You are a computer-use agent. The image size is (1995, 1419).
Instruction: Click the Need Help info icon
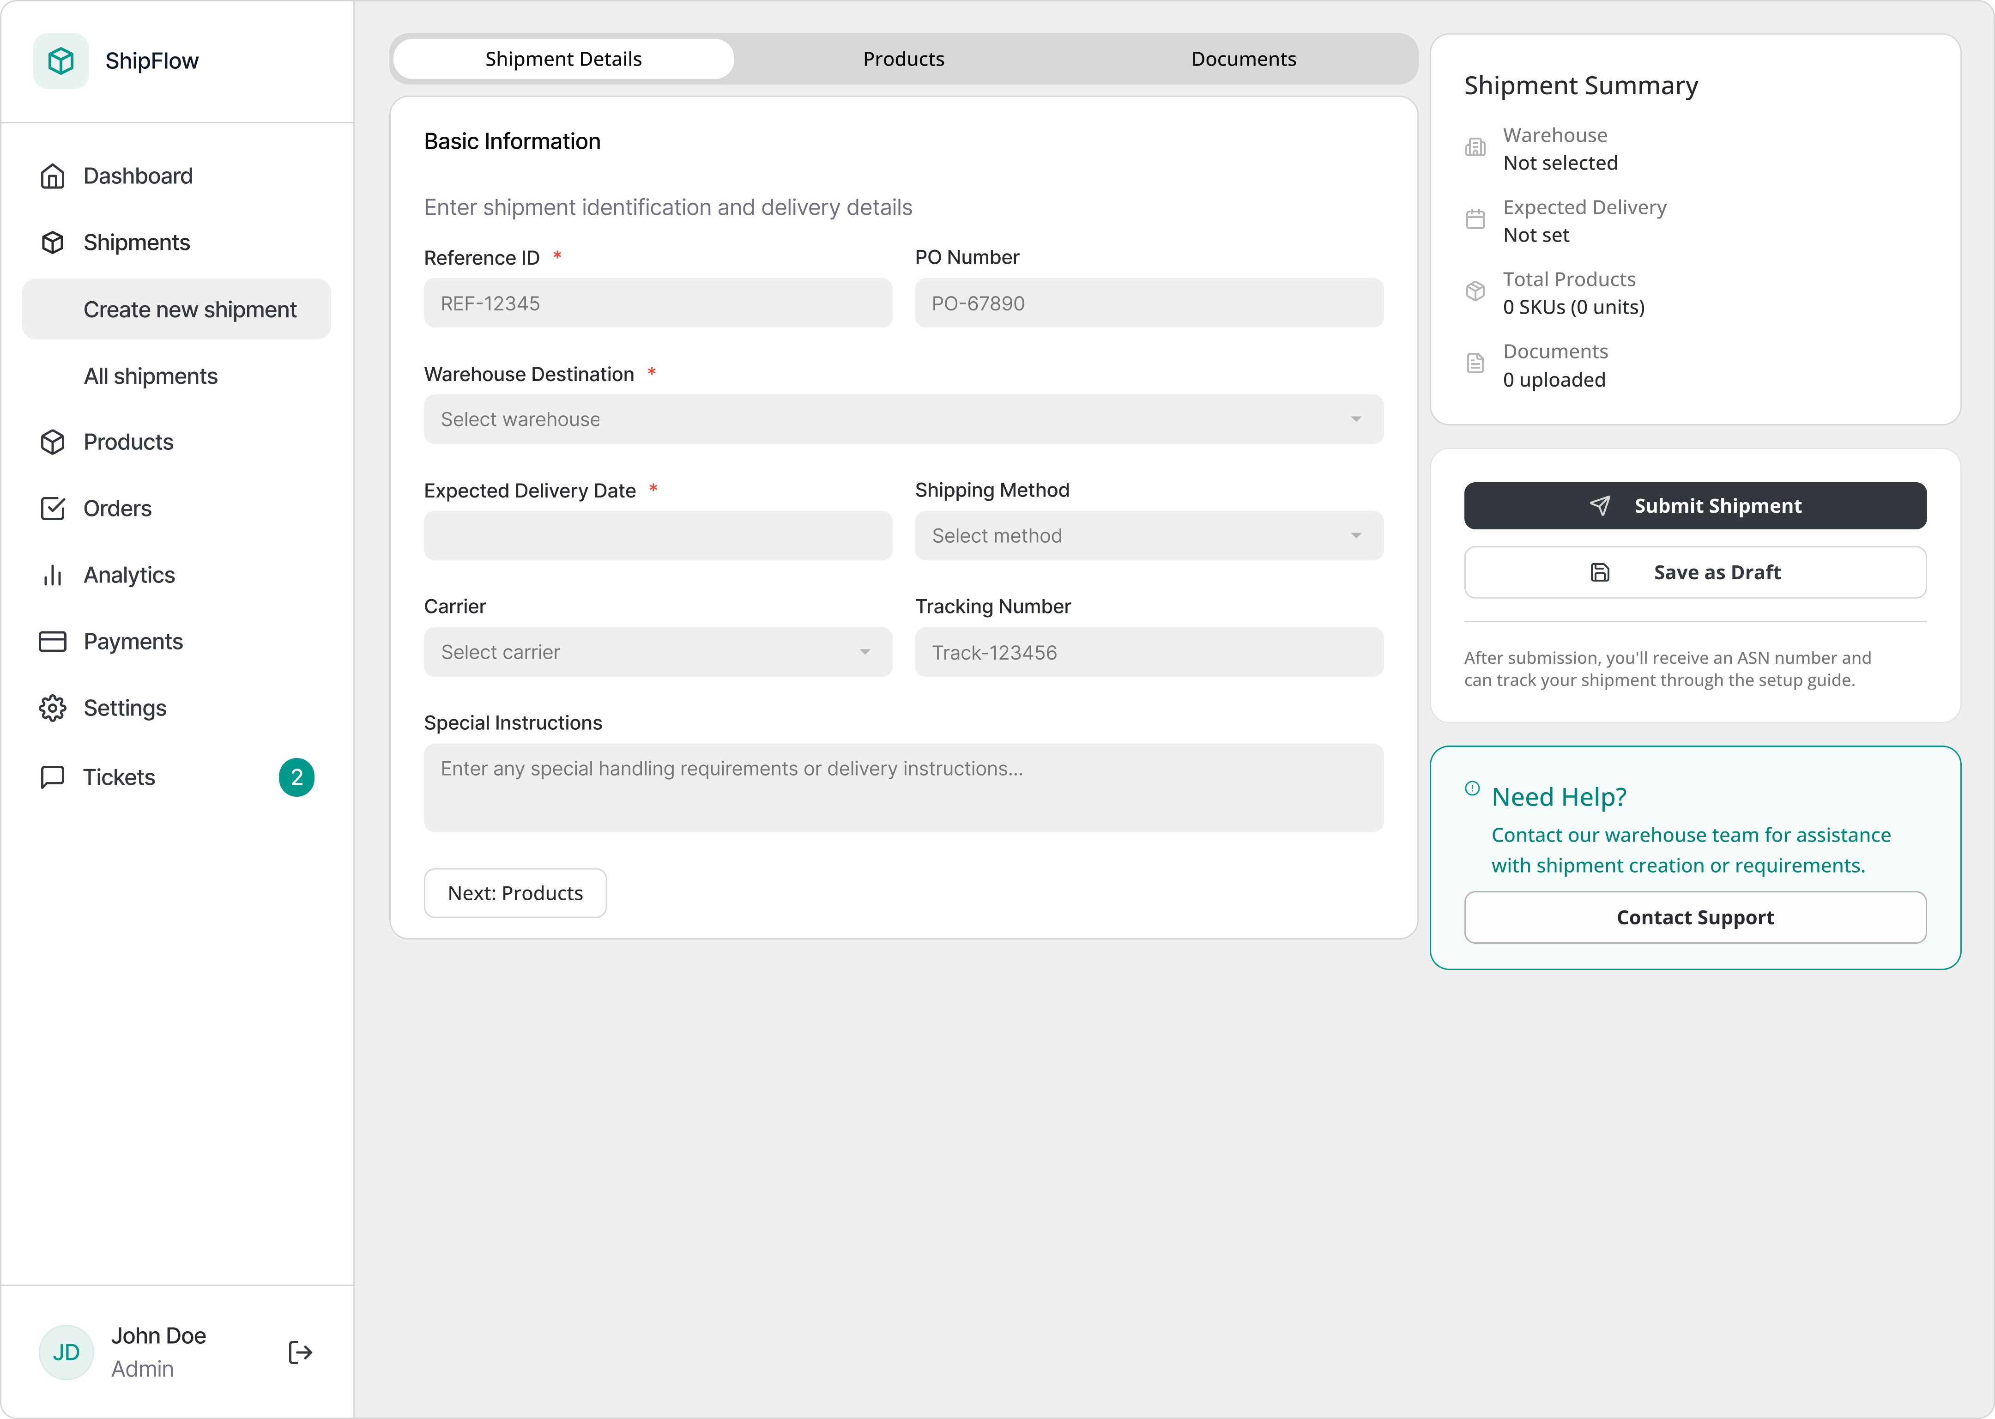tap(1472, 788)
